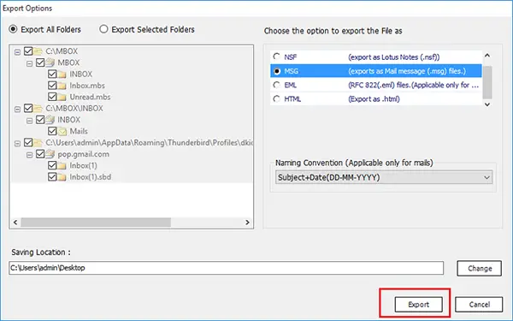Click the folder tree horizontal scrollbar thumb
Image resolution: width=513 pixels, height=321 pixels.
coord(96,222)
